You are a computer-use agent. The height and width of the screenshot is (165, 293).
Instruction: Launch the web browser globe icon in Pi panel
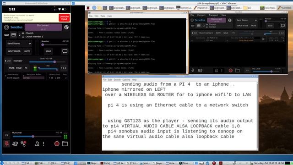[94, 8]
